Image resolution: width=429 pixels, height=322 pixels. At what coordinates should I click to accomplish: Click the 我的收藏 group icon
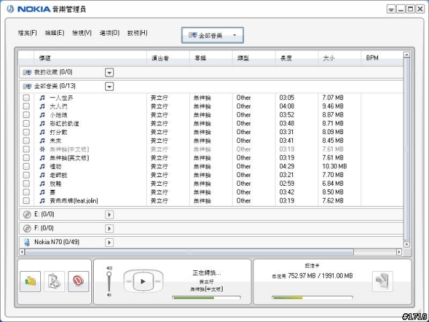27,72
